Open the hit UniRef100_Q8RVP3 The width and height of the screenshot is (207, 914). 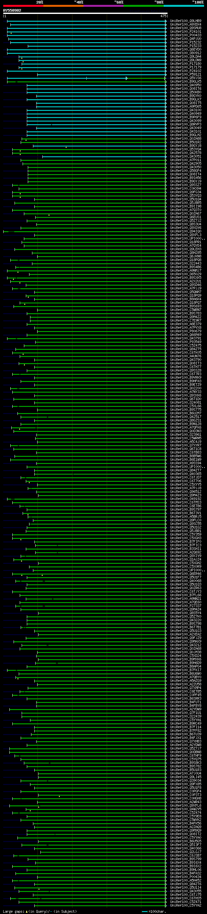click(185, 125)
